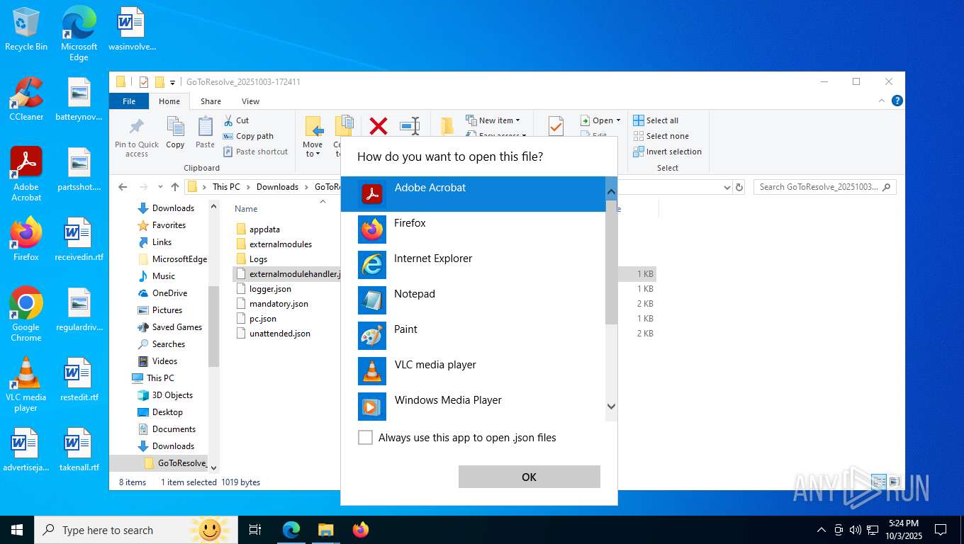This screenshot has height=544, width=964.
Task: Enable Always use this app for .json files
Action: click(x=365, y=438)
